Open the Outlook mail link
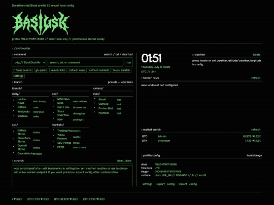This screenshot has height=205, width=274. pyautogui.click(x=104, y=104)
